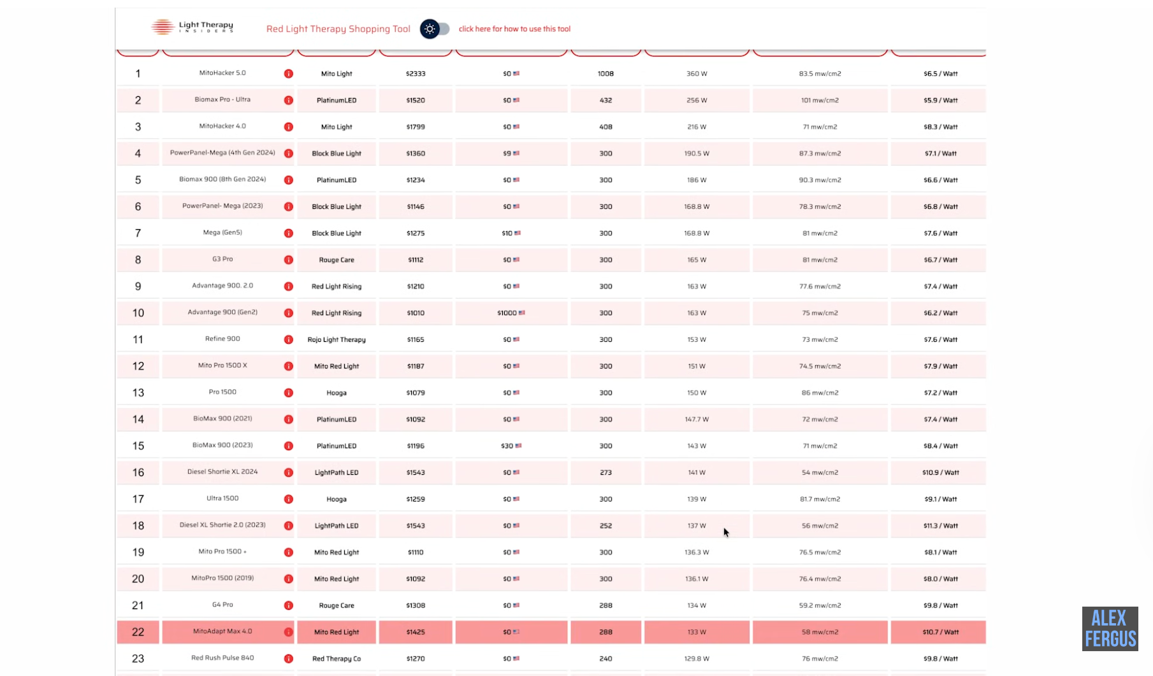Click info icon for Red Rush Pulse 840
Screen dimensions: 1153x676
pyautogui.click(x=289, y=659)
